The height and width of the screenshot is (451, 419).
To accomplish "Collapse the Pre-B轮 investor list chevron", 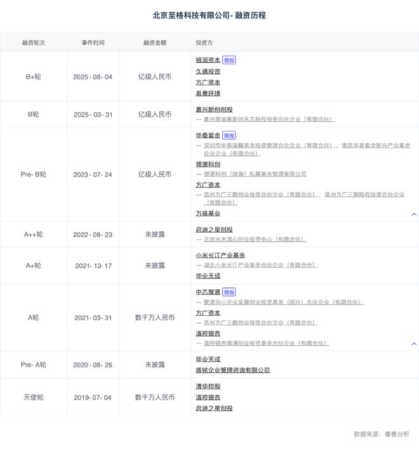I will 414,214.
